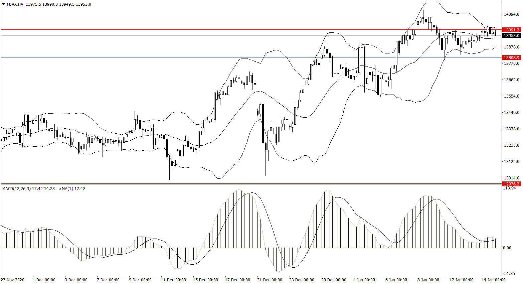Open the dropdown triangle beside FDAX,H4
Image resolution: width=523 pixels, height=284 pixels.
coord(3,4)
